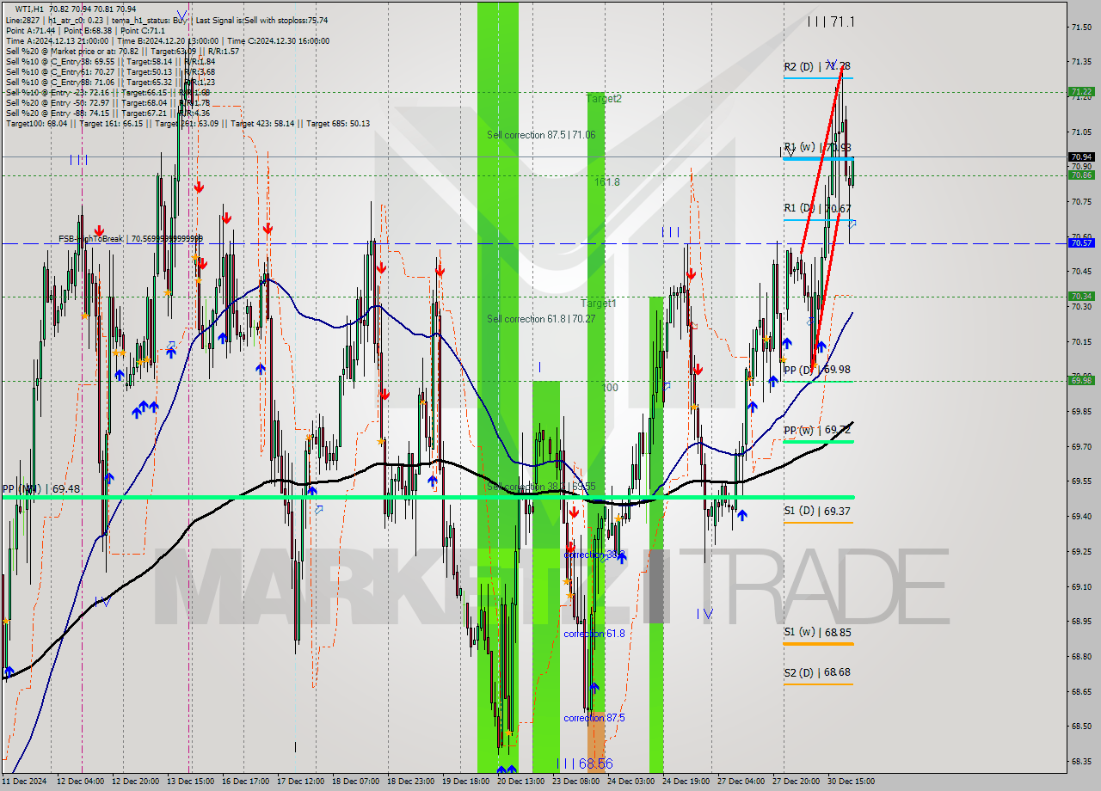Click the green 70.34 axis price tag
Screen dimensions: 1101x791
pos(1081,296)
